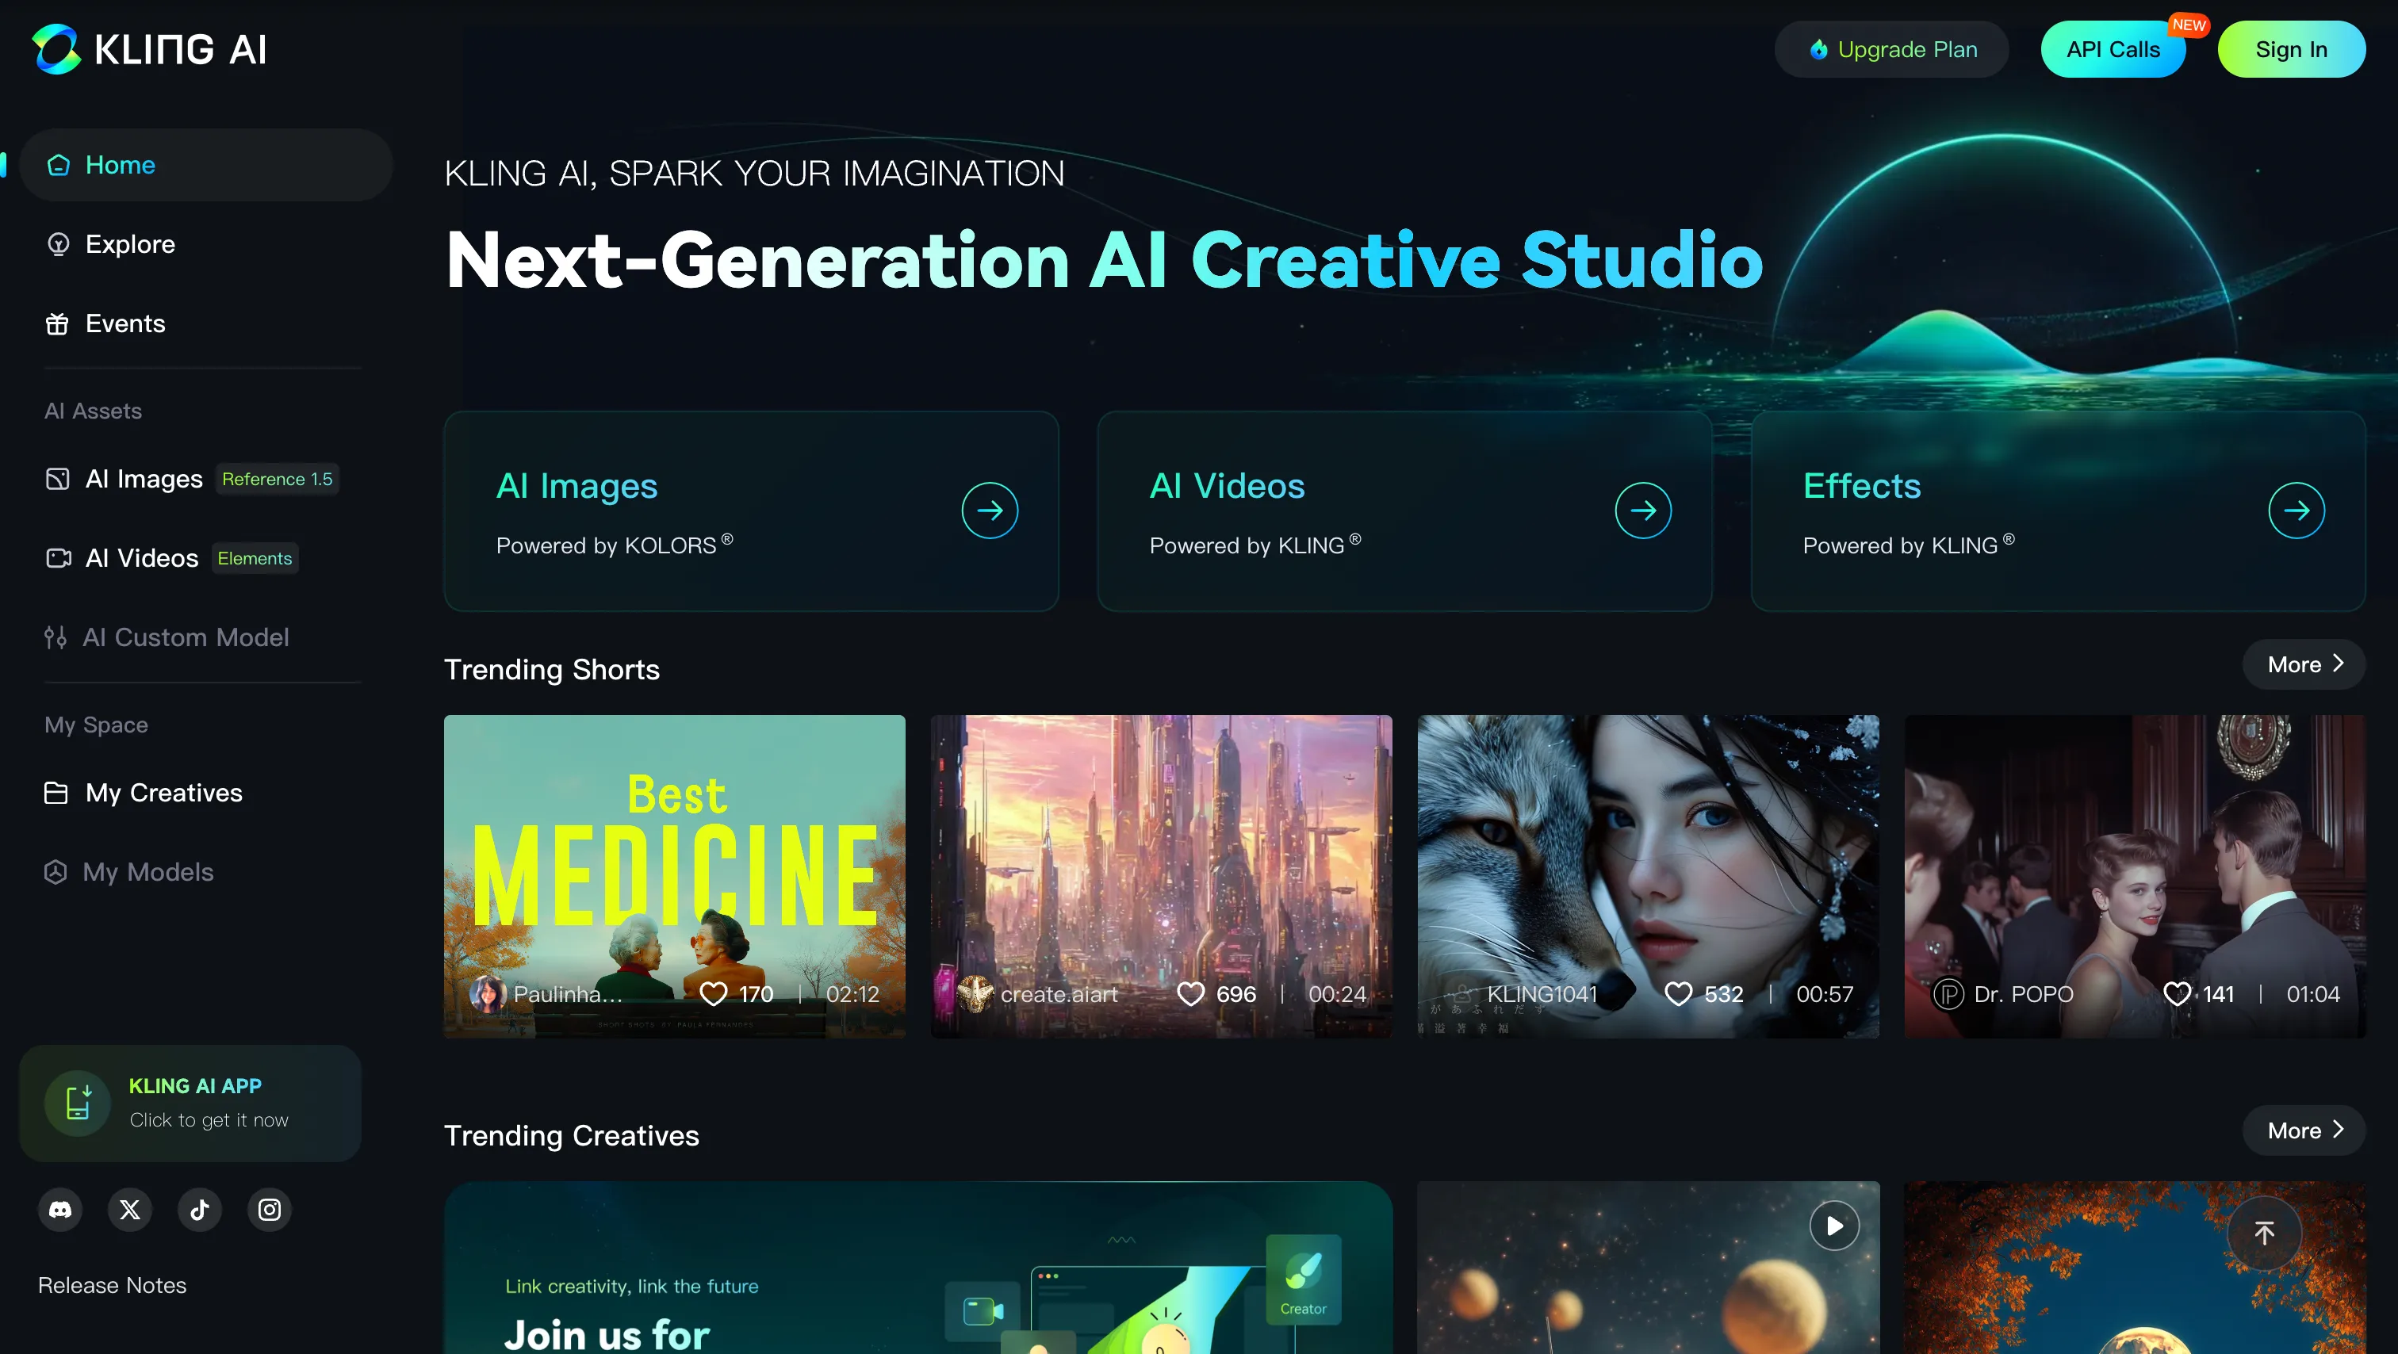Screen dimensions: 2398x1354
Task: Click the Upgrade Plan button
Action: (x=1893, y=49)
